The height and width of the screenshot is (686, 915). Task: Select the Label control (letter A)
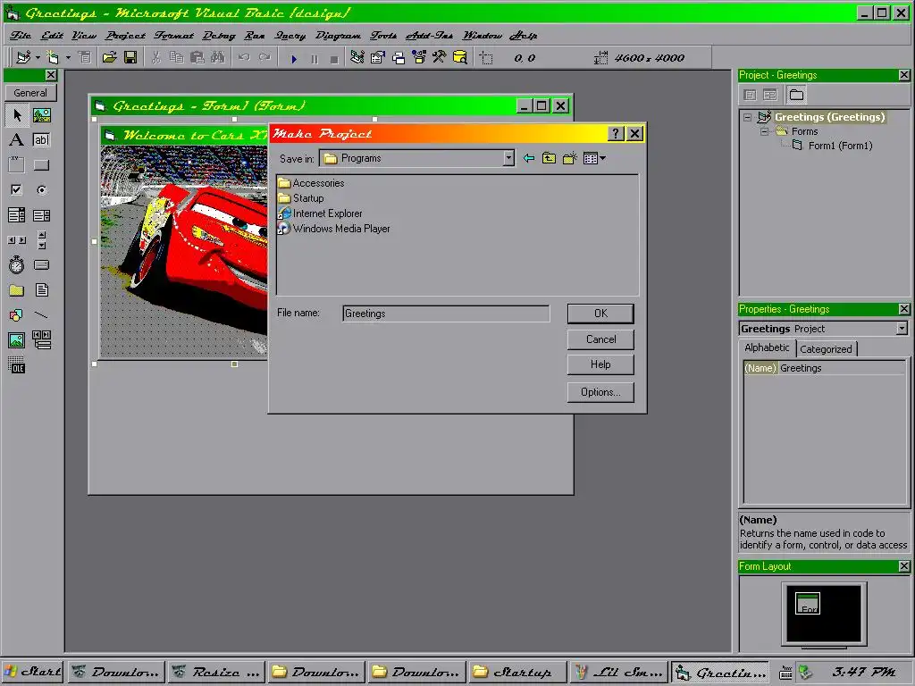tap(17, 140)
